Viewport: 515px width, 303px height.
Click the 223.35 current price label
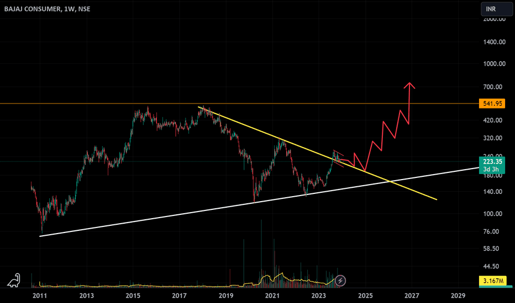pyautogui.click(x=492, y=161)
